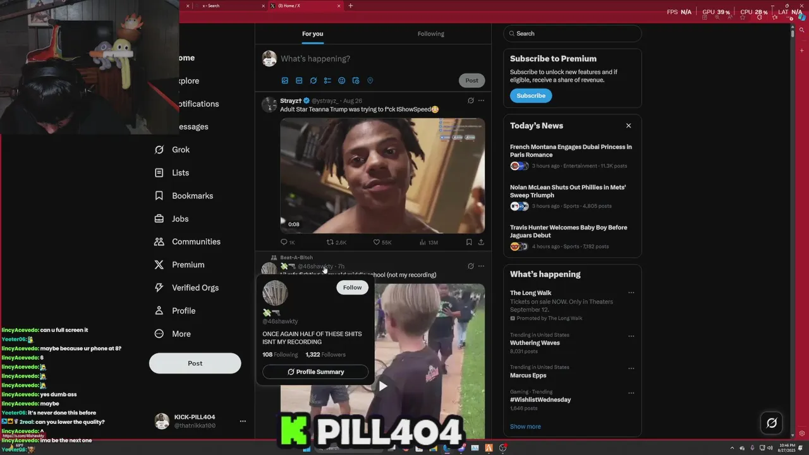
Task: Share the Strayz post
Action: pos(481,242)
